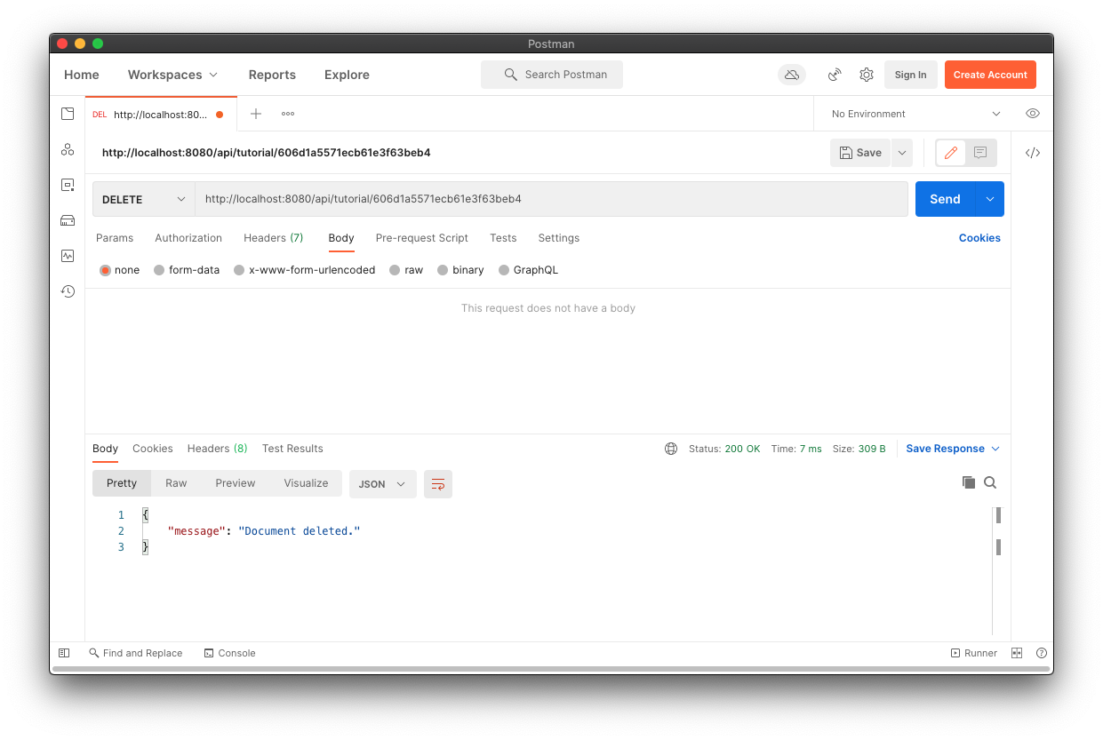Open the Reports menu
Screen dimensions: 1103x740
272,75
